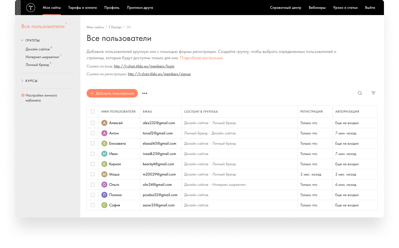The width and height of the screenshot is (399, 248).
Task: Toggle the select-all checkbox in table header
Action: point(93,112)
